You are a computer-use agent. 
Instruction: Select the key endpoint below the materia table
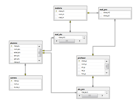pyautogui.click(x=70, y=22)
